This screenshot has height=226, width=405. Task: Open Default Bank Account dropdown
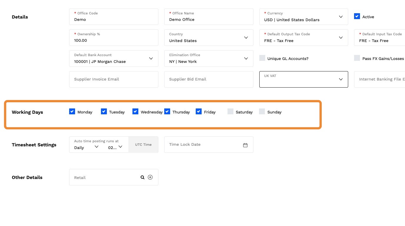pos(151,58)
